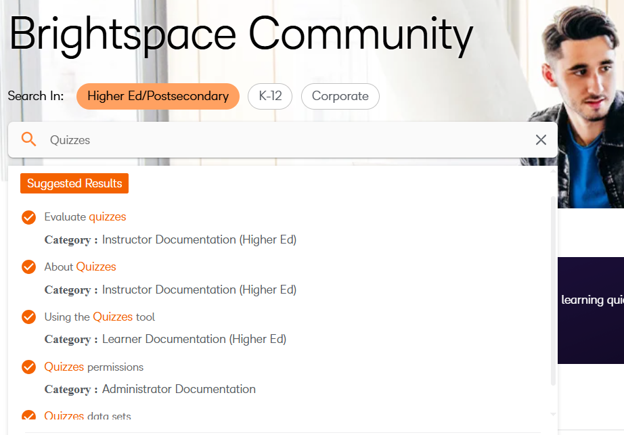Click 'Administrator Documentation' category text
The width and height of the screenshot is (624, 435).
tap(179, 389)
